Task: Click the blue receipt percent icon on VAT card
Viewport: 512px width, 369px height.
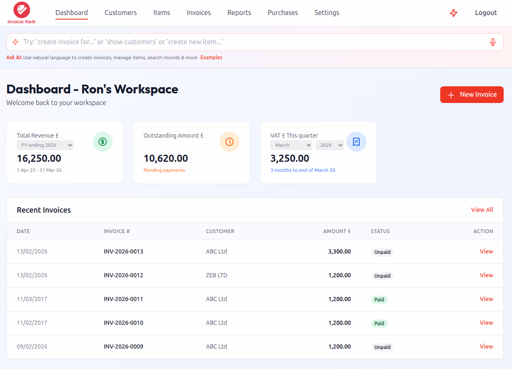Action: pos(356,142)
